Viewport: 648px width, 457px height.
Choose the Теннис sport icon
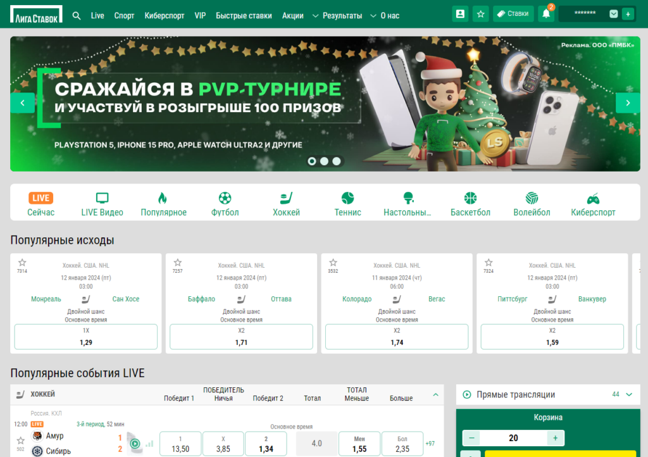pyautogui.click(x=347, y=204)
